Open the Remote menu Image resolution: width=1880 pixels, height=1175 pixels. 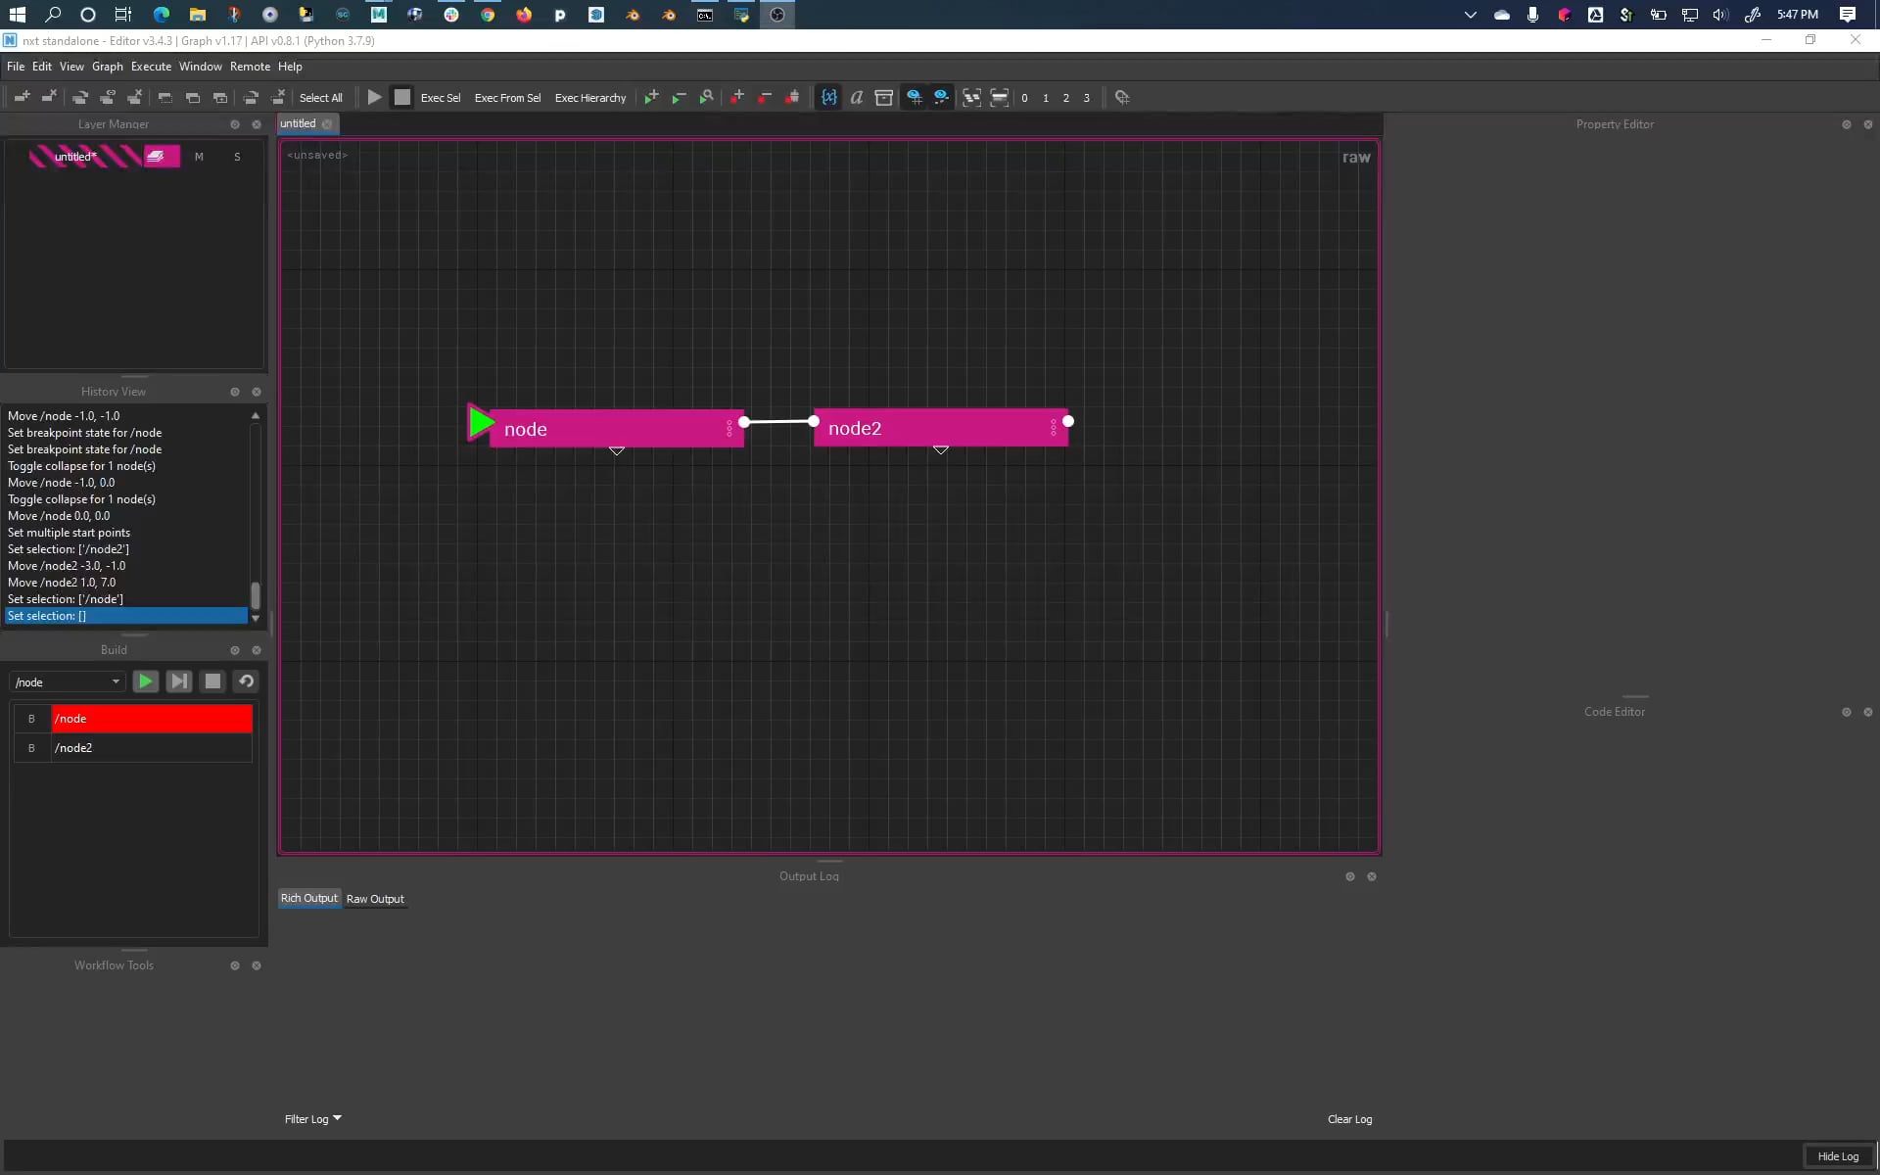(x=250, y=67)
